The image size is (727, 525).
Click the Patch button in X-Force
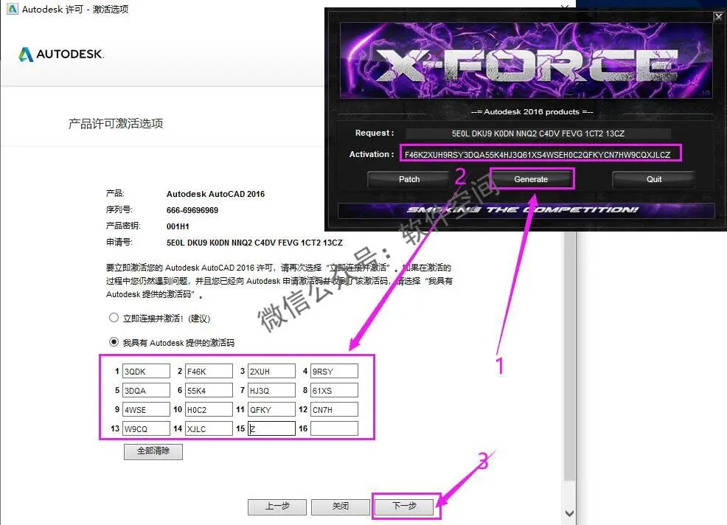pos(409,179)
